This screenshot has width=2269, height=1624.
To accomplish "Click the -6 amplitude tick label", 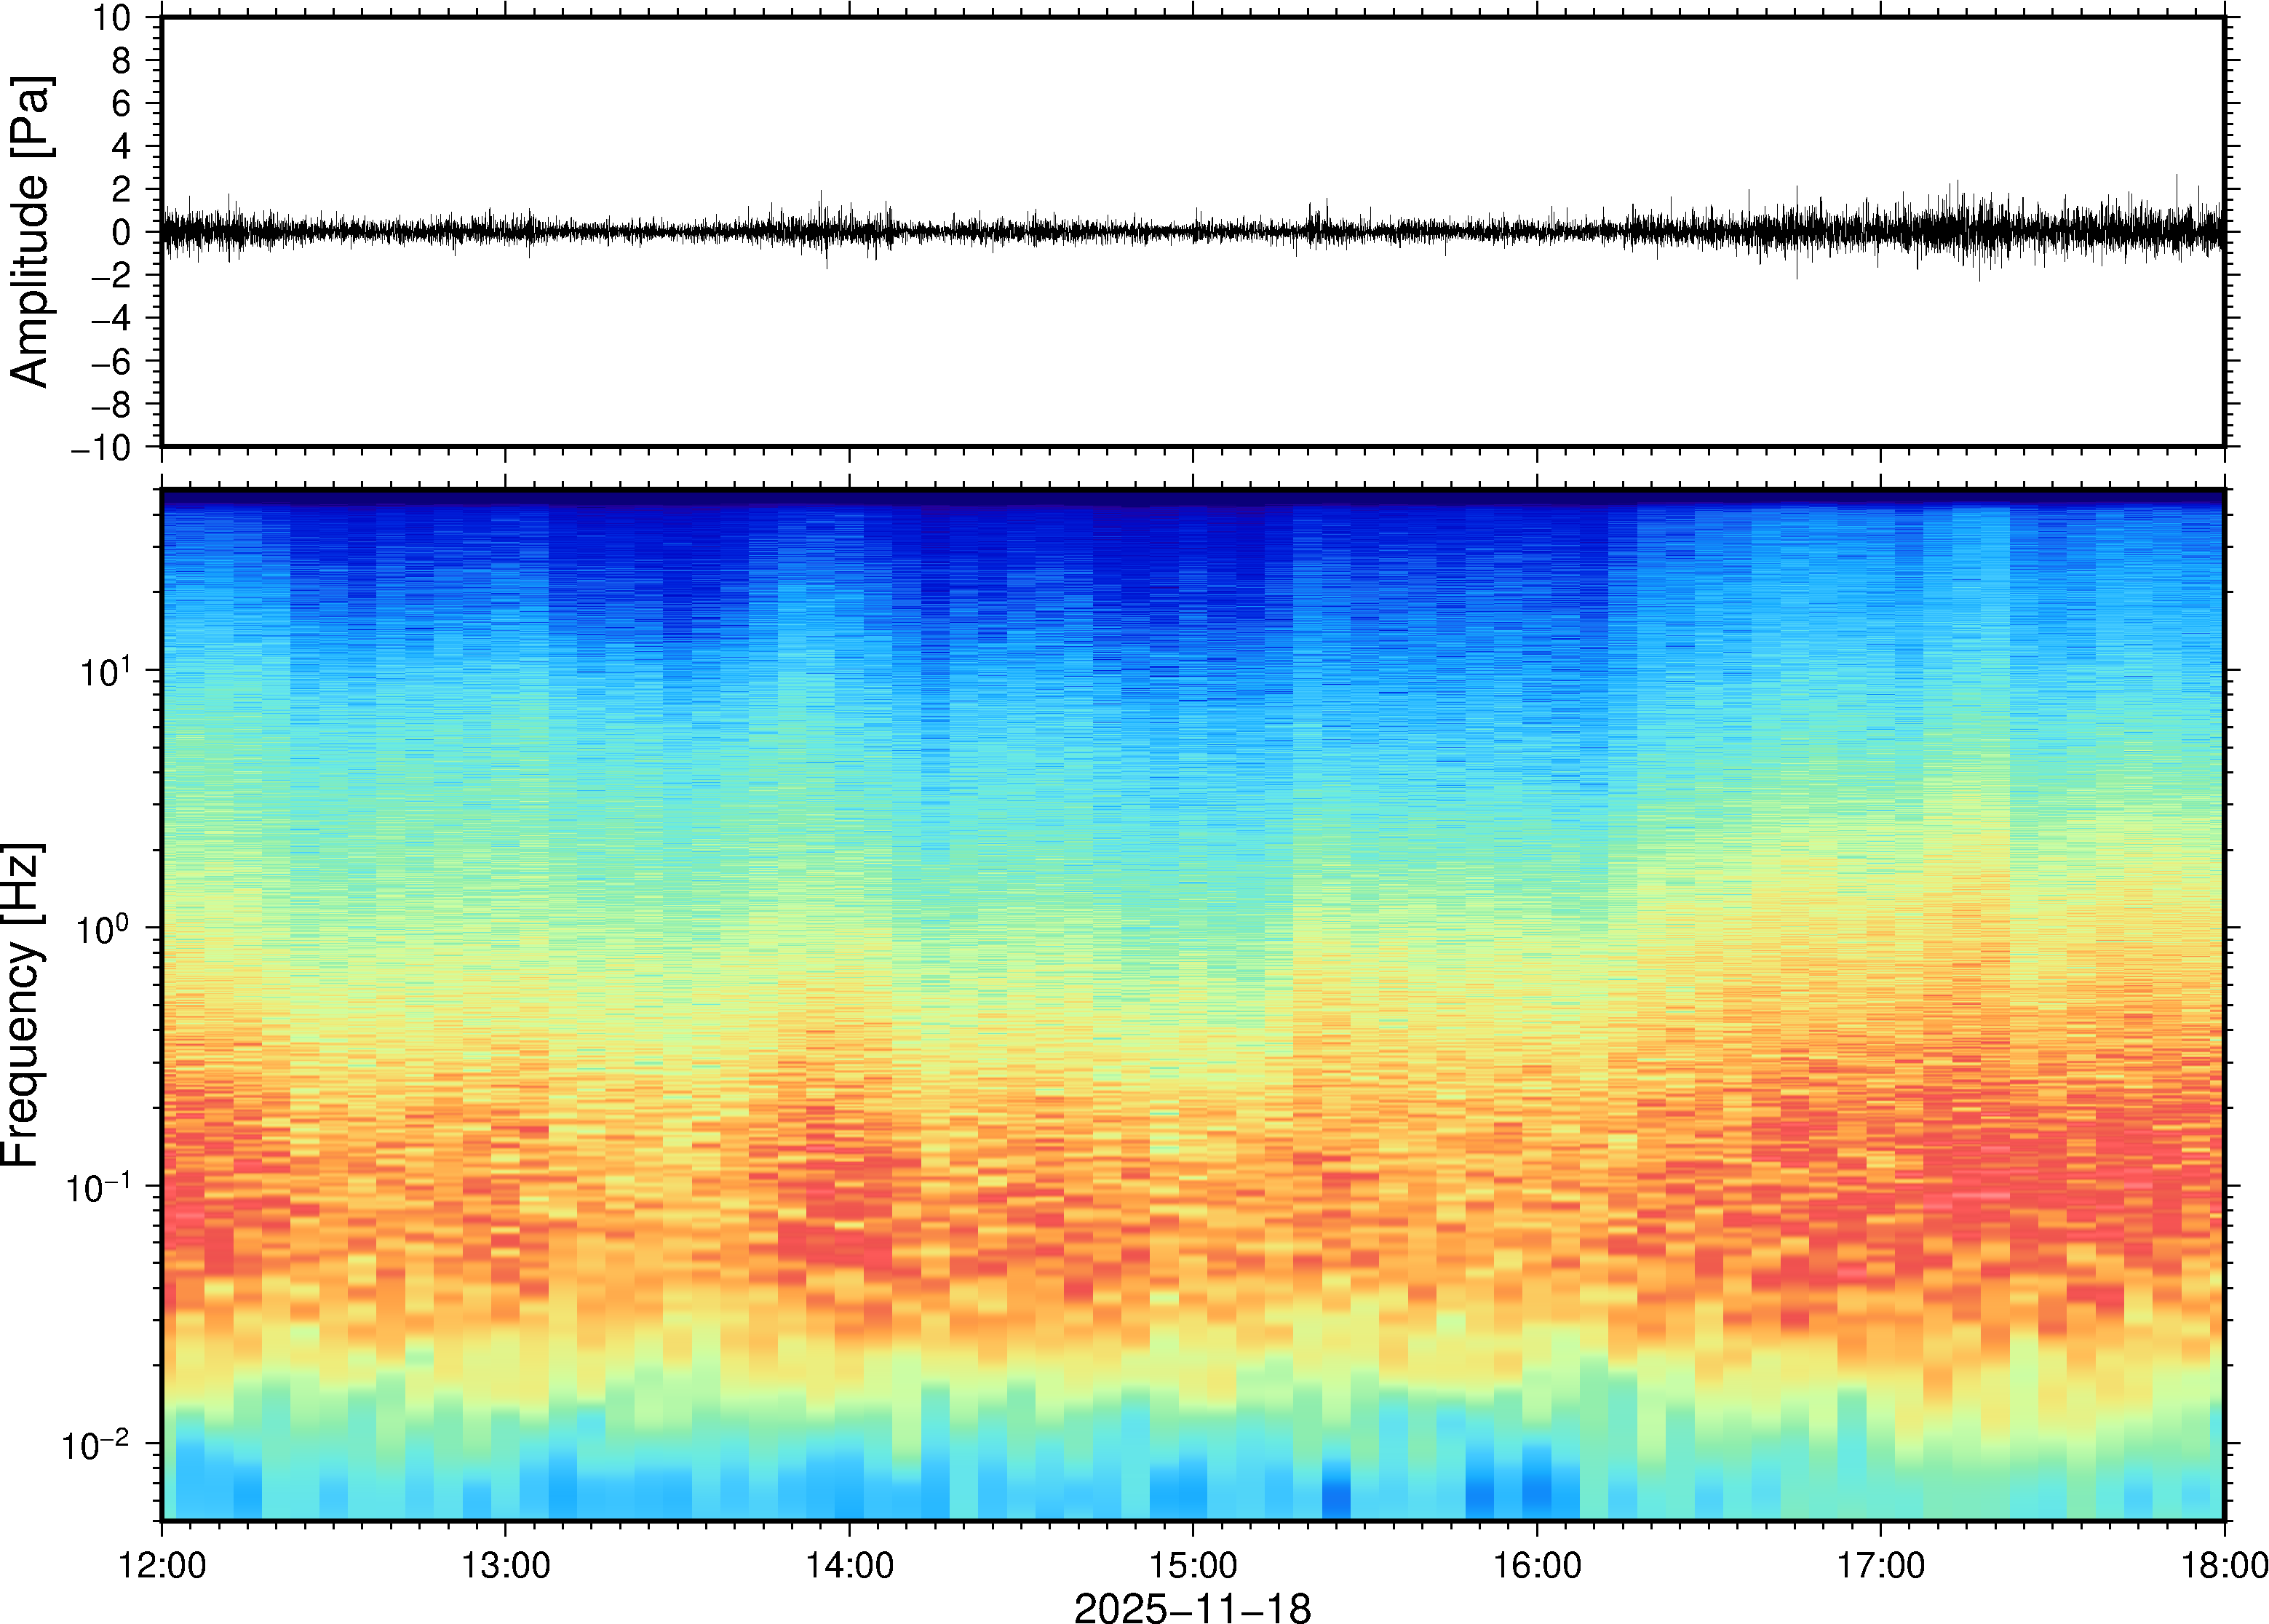I will 110,362.
